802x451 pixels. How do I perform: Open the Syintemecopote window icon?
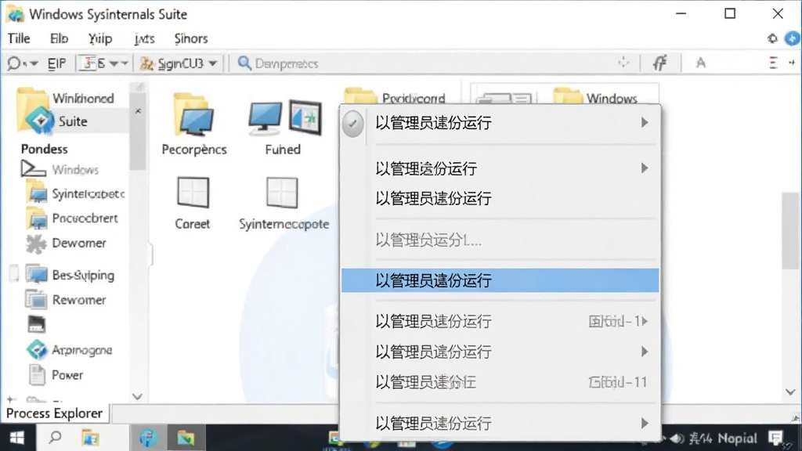click(x=282, y=193)
